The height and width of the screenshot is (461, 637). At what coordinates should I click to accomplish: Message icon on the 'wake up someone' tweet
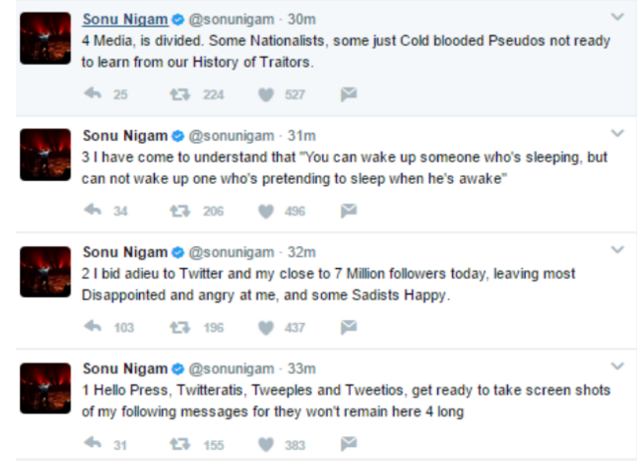coord(349,211)
